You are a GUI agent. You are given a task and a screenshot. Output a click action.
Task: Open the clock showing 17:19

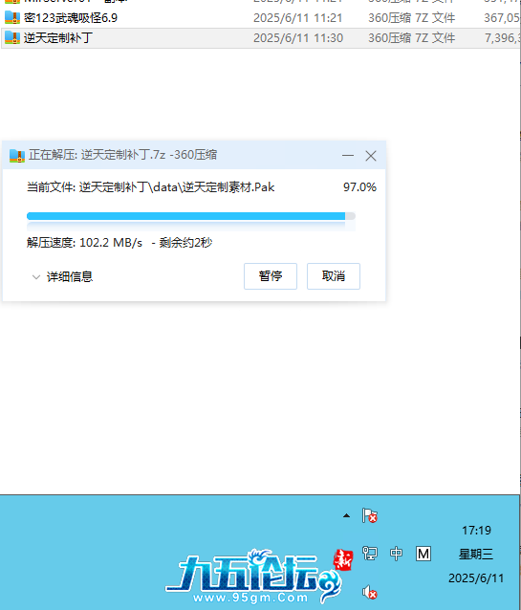coord(476,531)
